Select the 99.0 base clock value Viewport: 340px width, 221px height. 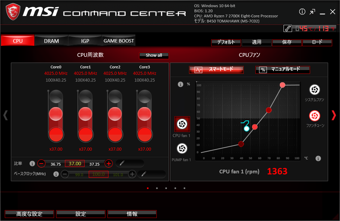point(79,175)
